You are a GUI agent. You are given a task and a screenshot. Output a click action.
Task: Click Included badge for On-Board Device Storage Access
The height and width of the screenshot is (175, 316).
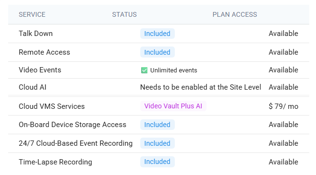(x=158, y=125)
